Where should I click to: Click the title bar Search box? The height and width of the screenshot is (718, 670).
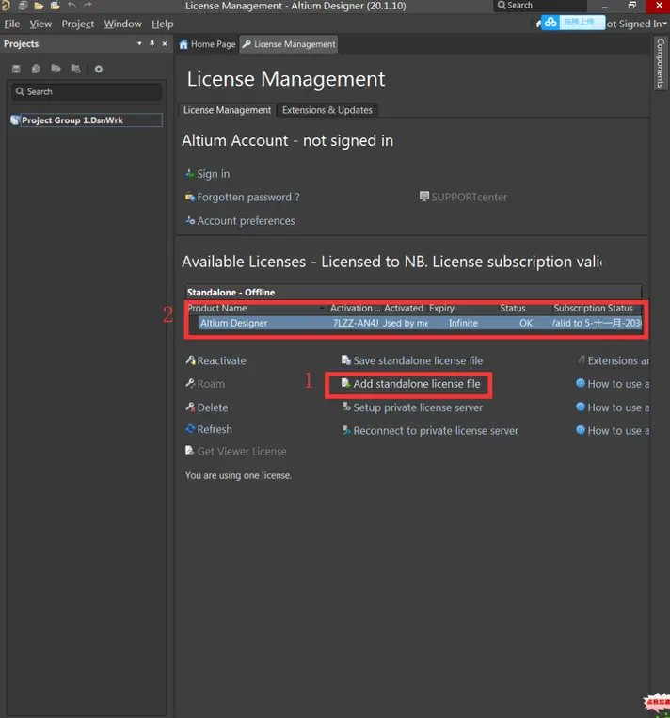click(540, 6)
